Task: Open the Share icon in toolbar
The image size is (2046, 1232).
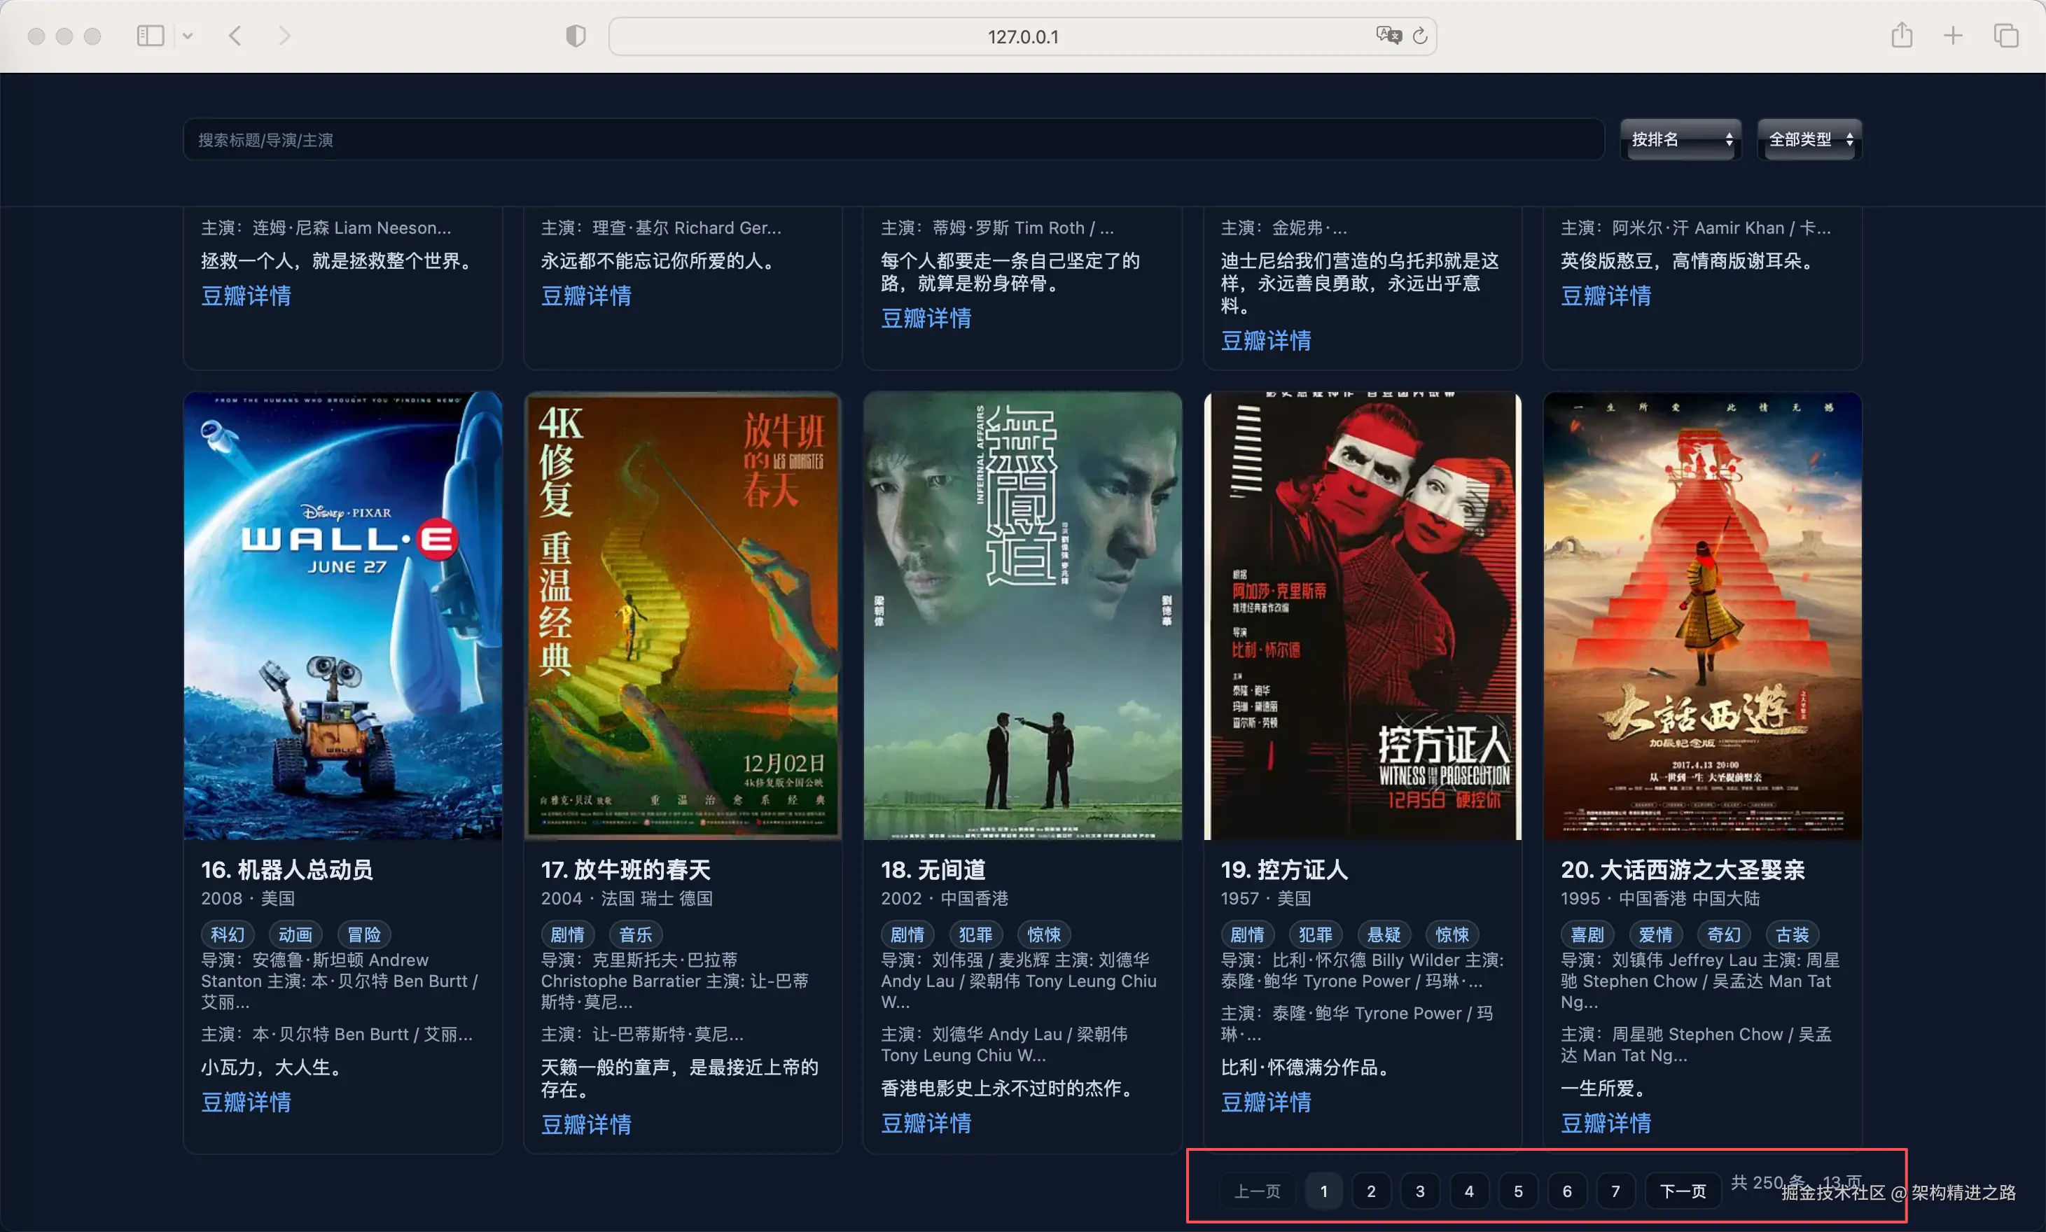Action: [1902, 36]
